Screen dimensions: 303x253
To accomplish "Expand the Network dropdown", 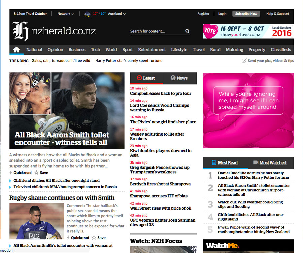I will [x=66, y=14].
